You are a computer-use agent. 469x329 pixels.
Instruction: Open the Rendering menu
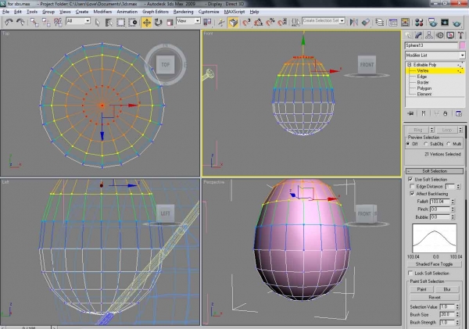pos(183,12)
